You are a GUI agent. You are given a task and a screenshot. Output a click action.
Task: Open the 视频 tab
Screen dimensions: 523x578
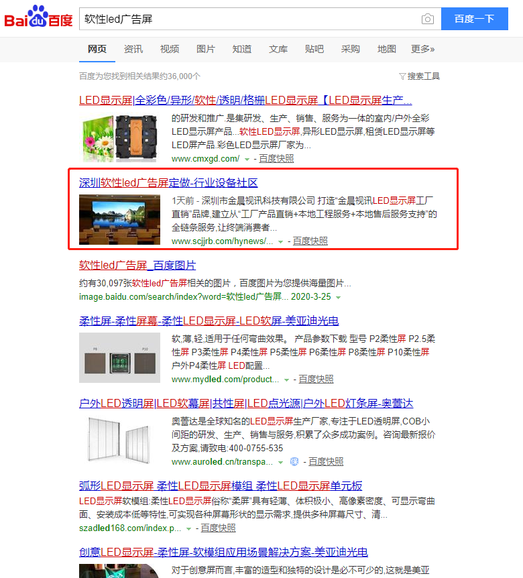click(170, 49)
